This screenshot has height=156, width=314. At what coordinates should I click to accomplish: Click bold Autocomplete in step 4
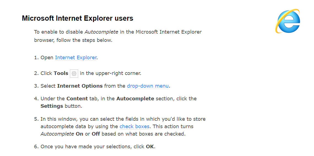point(135,99)
